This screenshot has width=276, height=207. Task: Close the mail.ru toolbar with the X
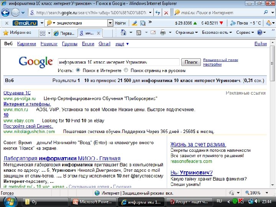[7, 23]
